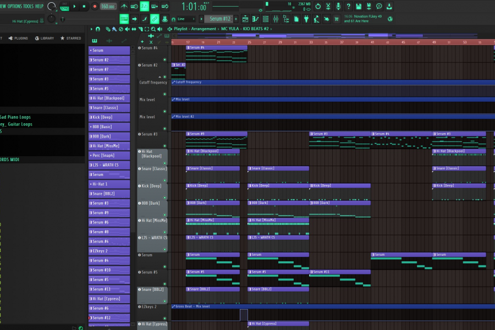Click MC YULA - KIO BEATS #2 breadcrumb

[245, 29]
